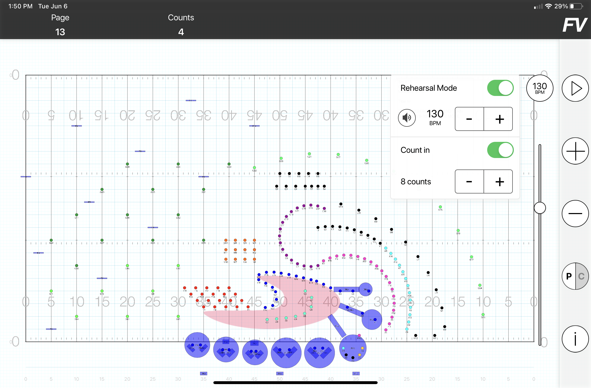Increase BPM with the plus stepper
The width and height of the screenshot is (591, 388).
tap(498, 119)
